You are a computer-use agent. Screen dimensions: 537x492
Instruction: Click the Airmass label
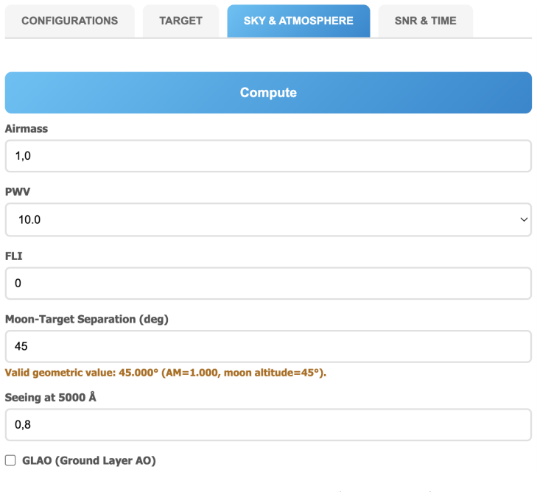(x=27, y=129)
